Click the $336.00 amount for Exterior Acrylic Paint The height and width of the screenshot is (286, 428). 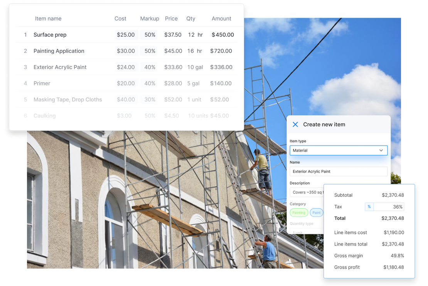[x=221, y=67]
